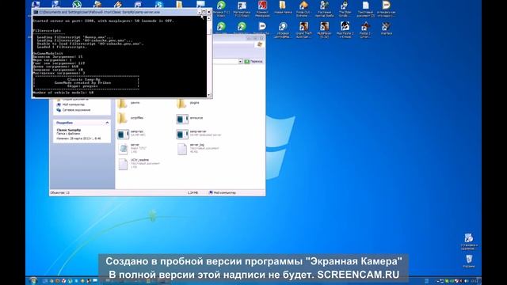The image size is (507, 285).
Task: Select the plugins folder in Explorer
Action: (189, 104)
